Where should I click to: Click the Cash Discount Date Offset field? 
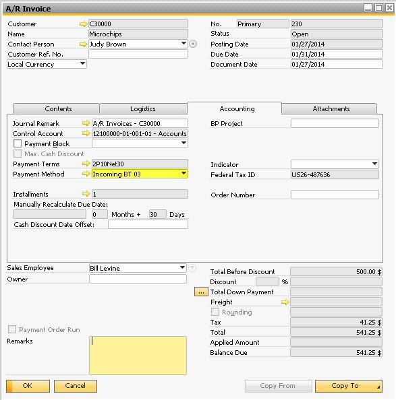pyautogui.click(x=148, y=224)
